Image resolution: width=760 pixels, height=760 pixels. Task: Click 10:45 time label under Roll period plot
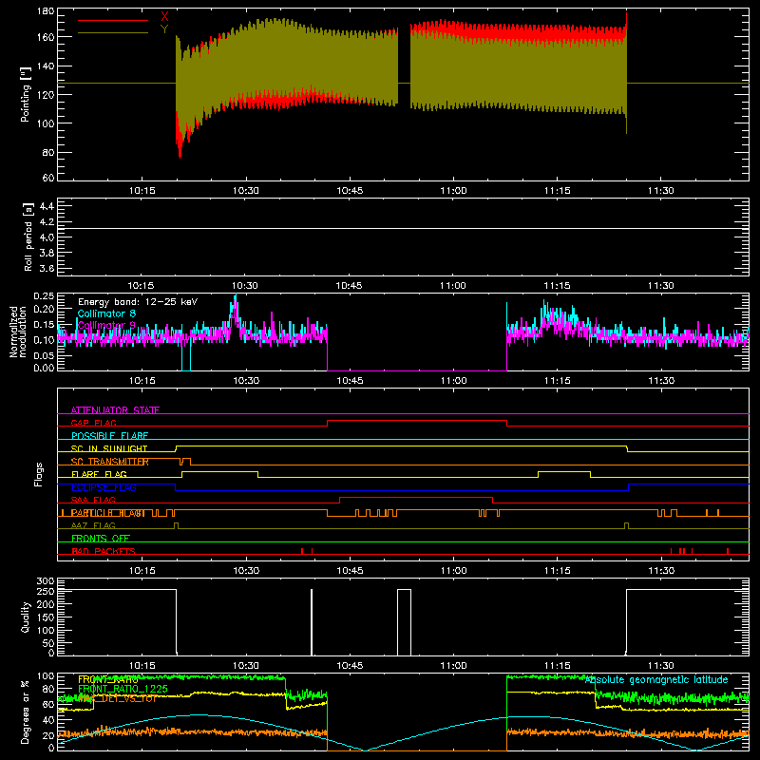click(350, 286)
